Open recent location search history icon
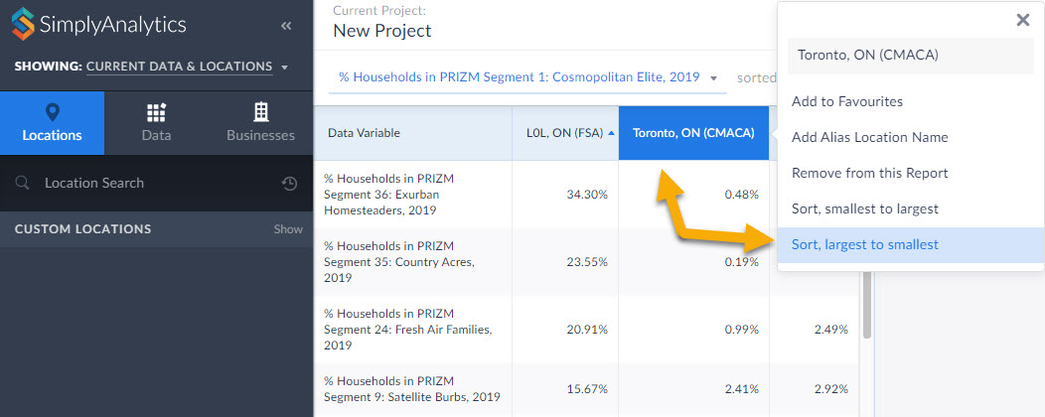Viewport: 1045px width, 417px height. (x=289, y=184)
